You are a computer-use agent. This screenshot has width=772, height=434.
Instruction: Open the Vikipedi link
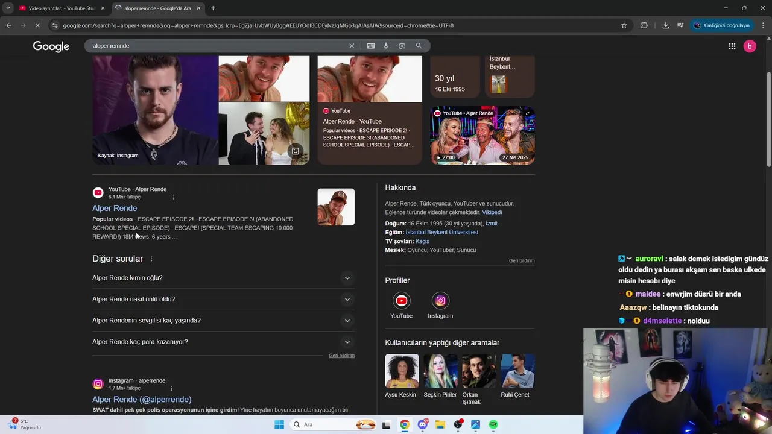(x=492, y=212)
